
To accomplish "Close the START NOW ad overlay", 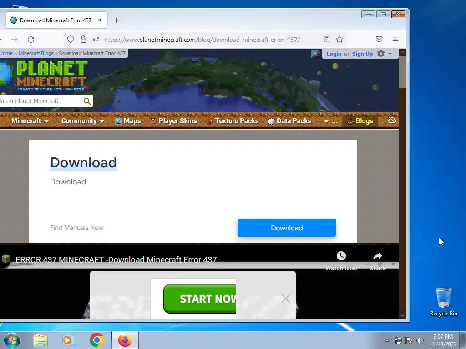I will pyautogui.click(x=286, y=299).
